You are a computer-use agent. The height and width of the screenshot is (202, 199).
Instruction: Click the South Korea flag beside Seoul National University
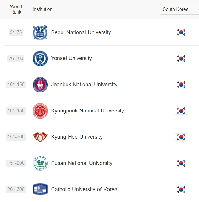pos(181,32)
